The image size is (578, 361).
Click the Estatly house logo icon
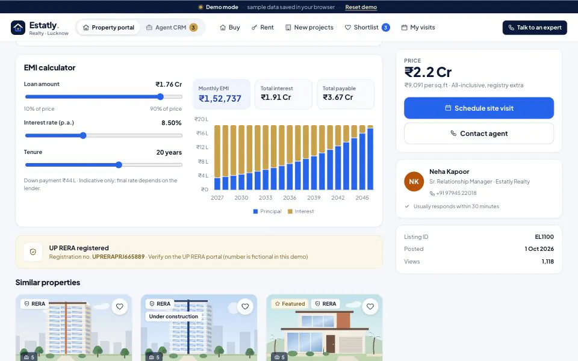pos(17,28)
